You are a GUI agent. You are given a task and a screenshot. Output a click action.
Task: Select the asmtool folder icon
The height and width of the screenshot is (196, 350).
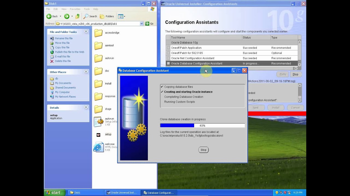tap(98, 46)
